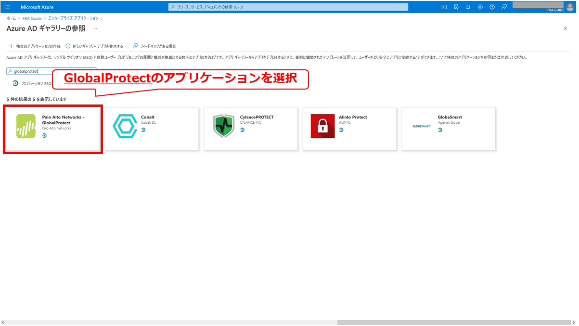
Task: Open the Azure portal hamburger menu
Action: point(8,7)
